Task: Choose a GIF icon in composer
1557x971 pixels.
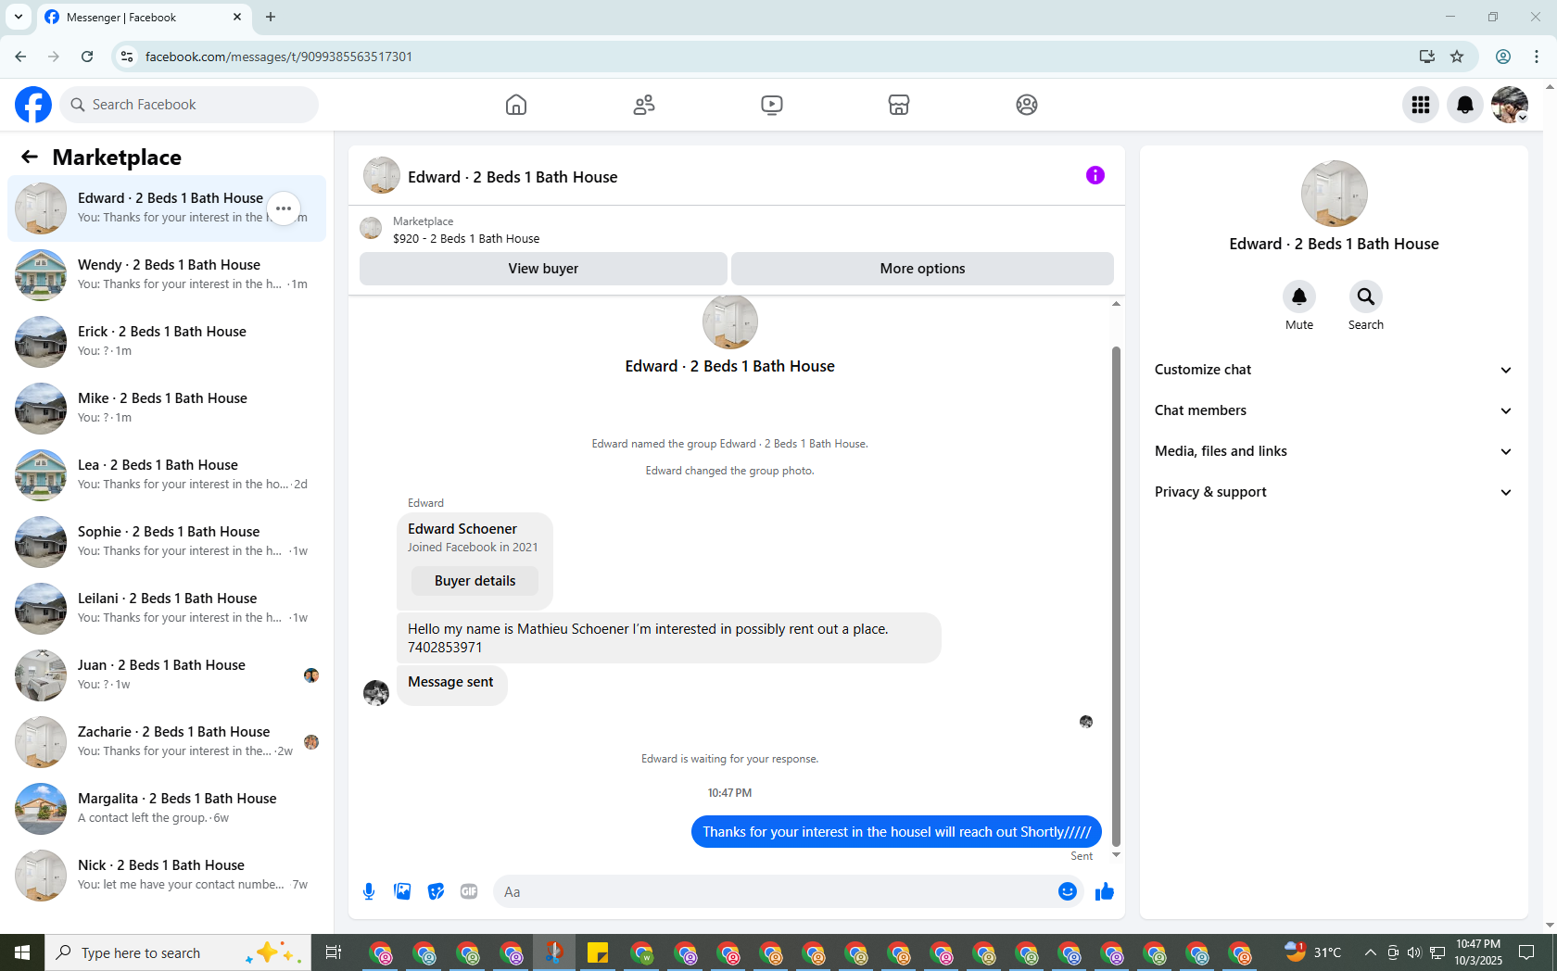Action: (469, 891)
